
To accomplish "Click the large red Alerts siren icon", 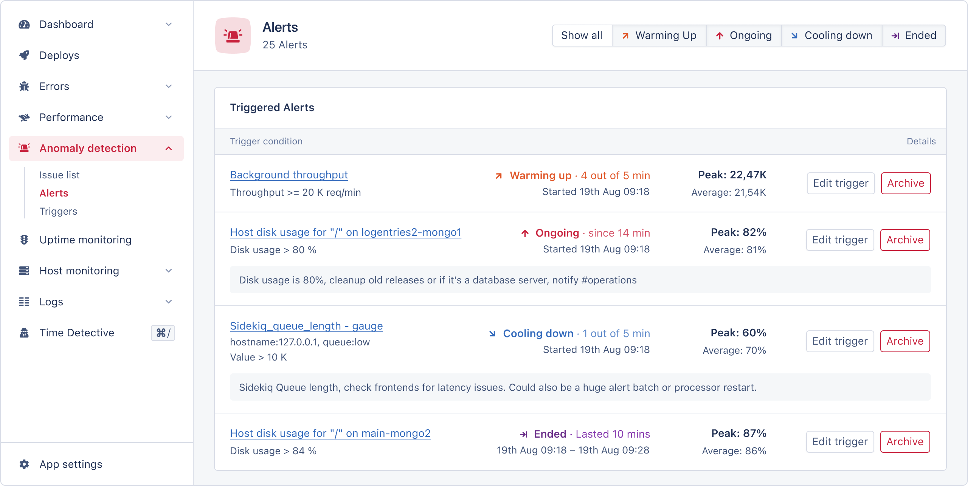I will pos(233,36).
